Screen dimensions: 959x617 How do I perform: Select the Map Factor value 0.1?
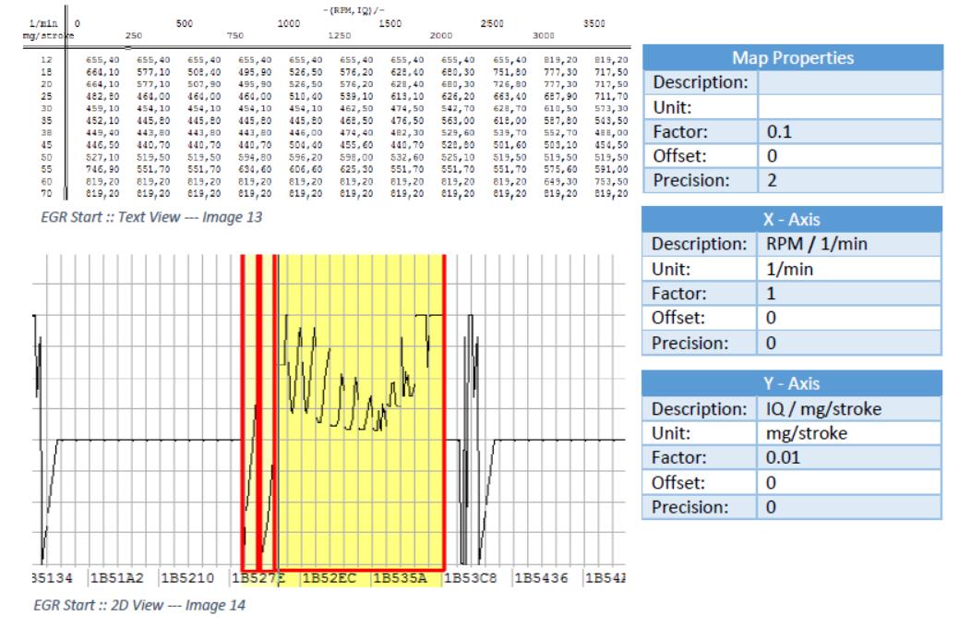pyautogui.click(x=850, y=131)
